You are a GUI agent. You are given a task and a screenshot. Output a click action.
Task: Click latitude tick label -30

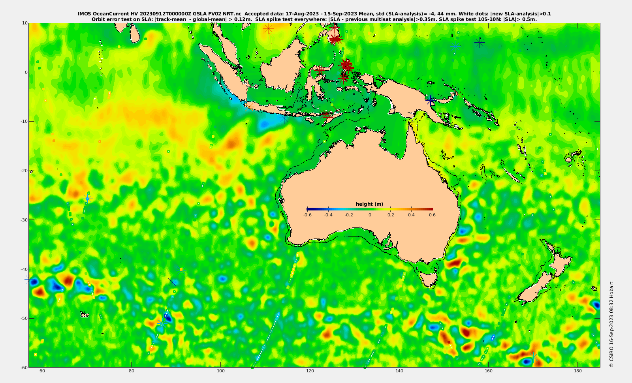coord(24,220)
